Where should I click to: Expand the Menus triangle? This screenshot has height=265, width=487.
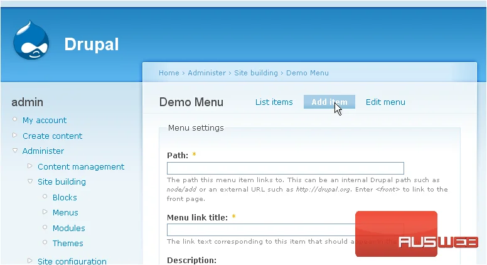pyautogui.click(x=45, y=212)
